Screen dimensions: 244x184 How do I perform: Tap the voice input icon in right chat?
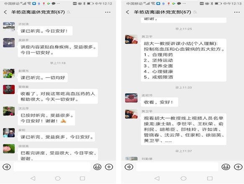pyautogui.click(x=129, y=167)
